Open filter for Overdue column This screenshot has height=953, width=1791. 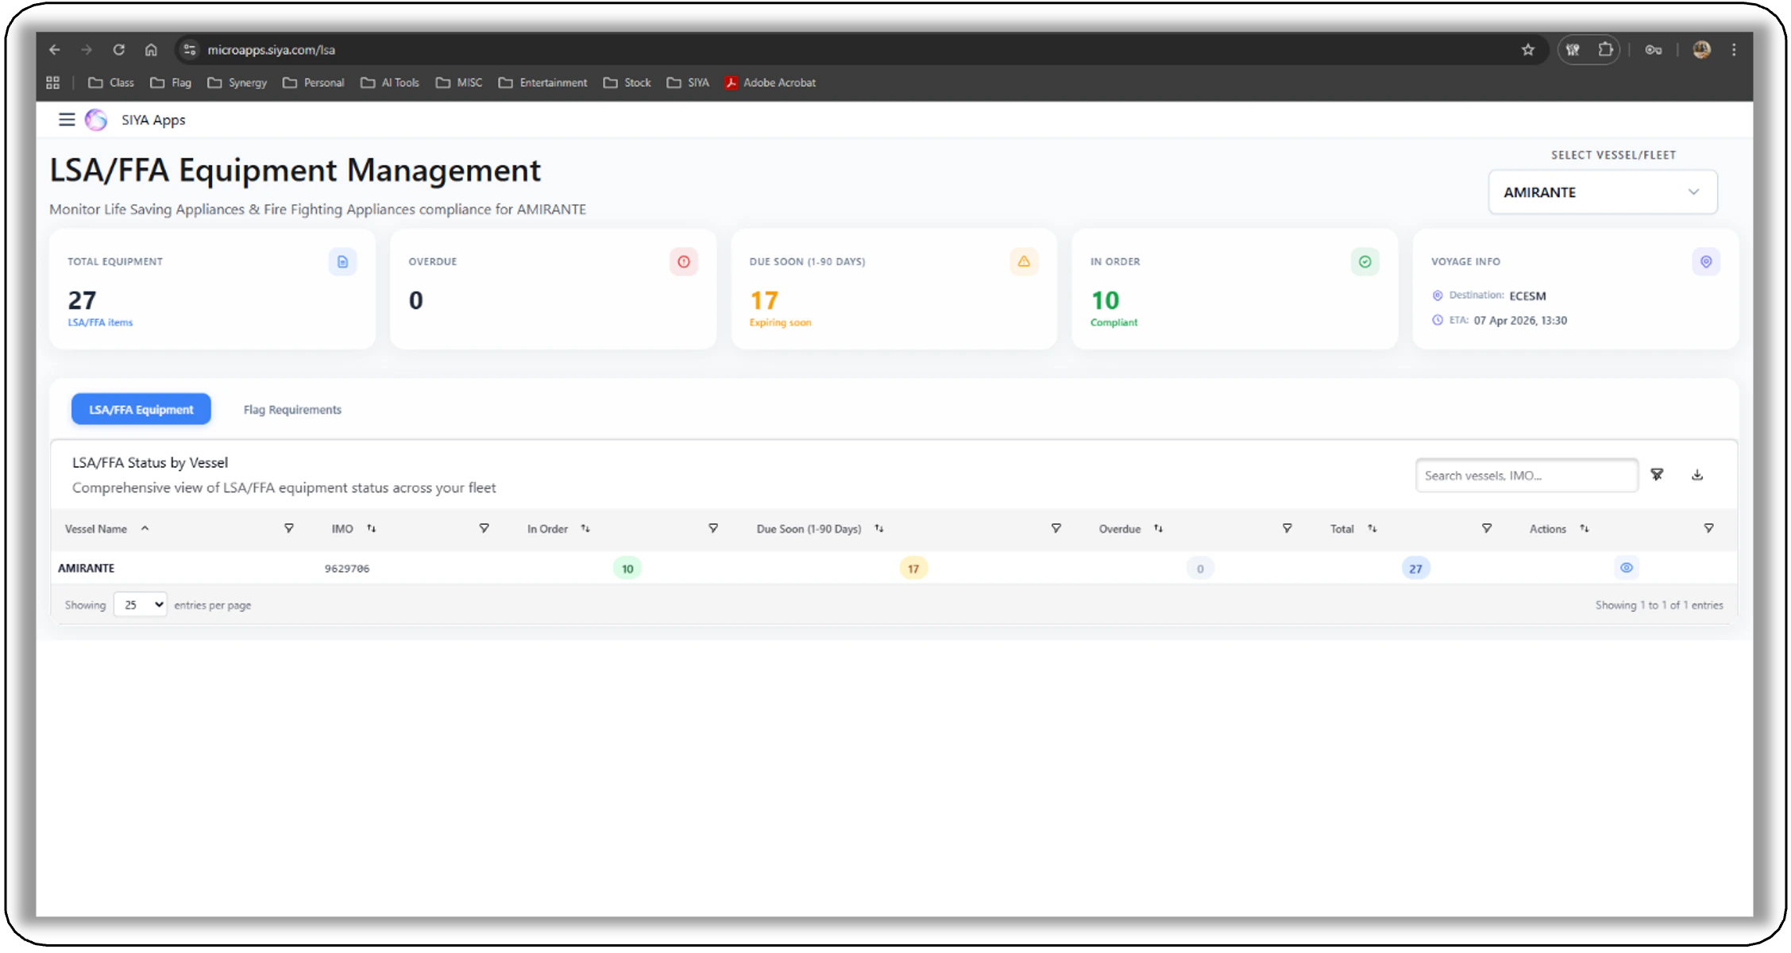(x=1287, y=529)
